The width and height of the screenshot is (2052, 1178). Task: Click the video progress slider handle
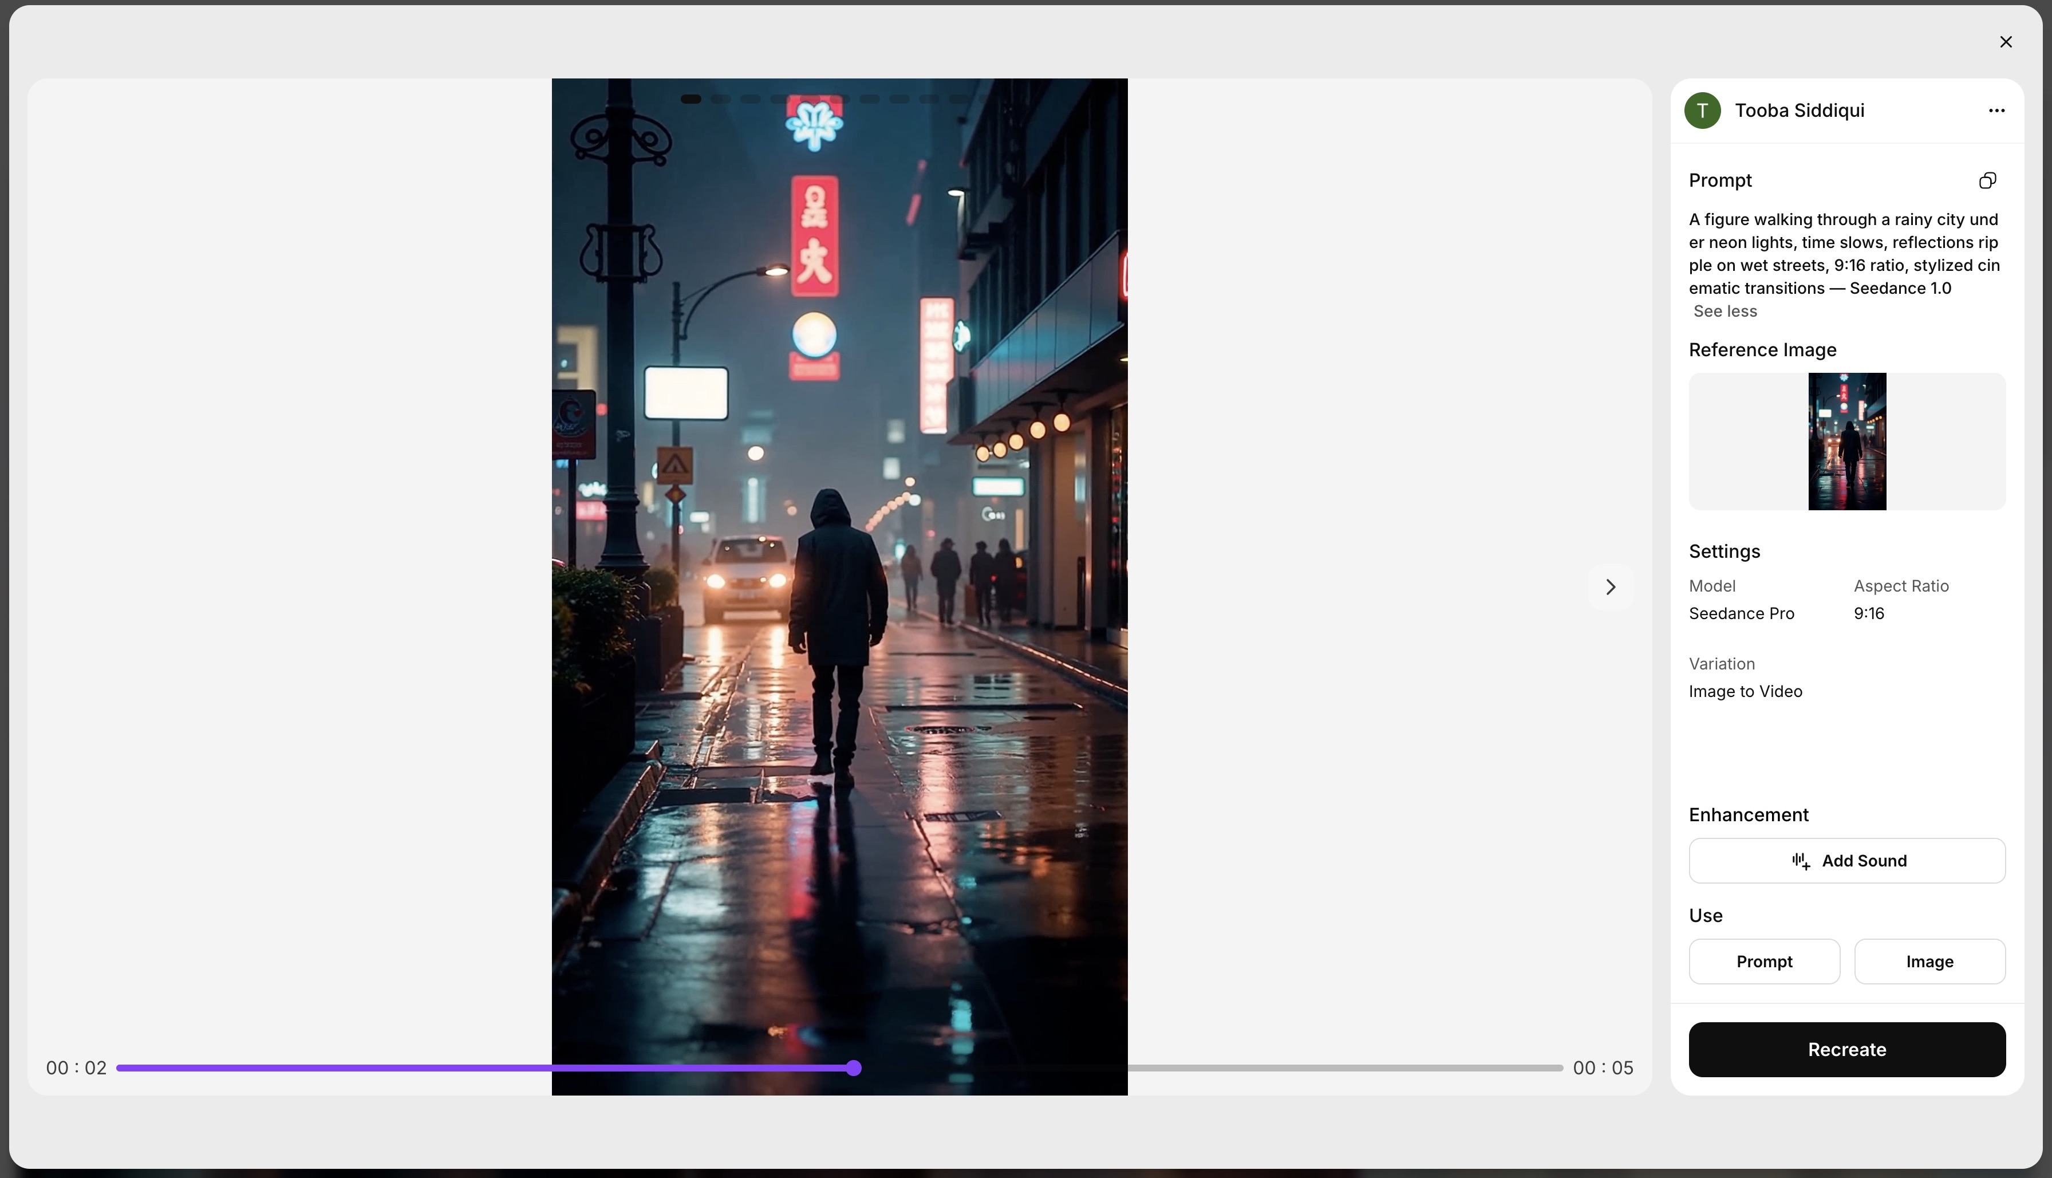[x=853, y=1068]
